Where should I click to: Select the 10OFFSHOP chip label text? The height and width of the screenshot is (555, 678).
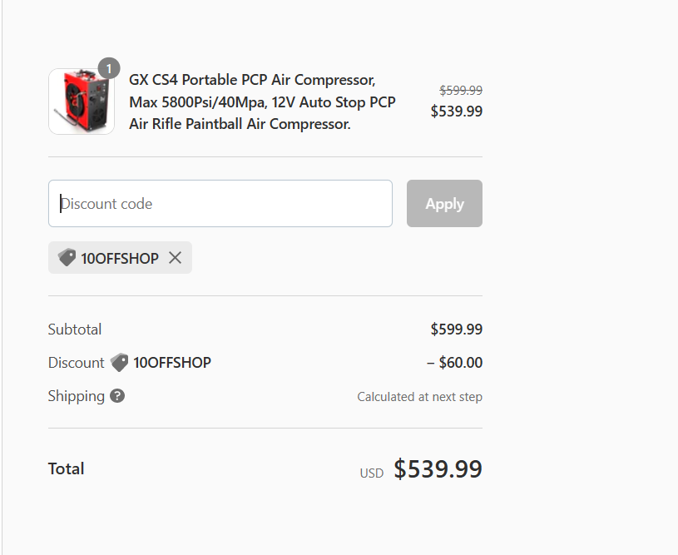coord(120,258)
